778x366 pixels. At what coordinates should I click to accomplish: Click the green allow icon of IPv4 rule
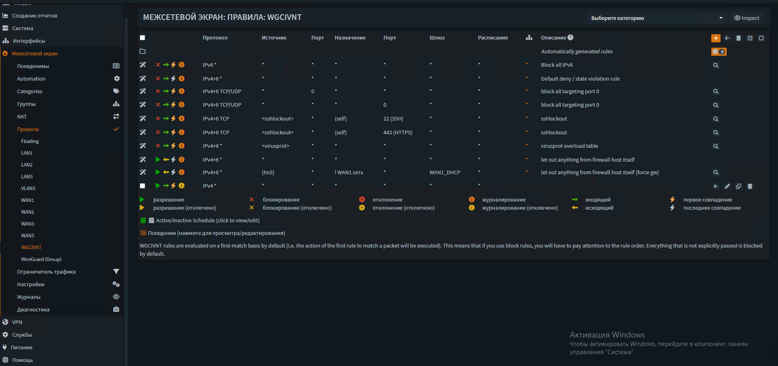158,186
